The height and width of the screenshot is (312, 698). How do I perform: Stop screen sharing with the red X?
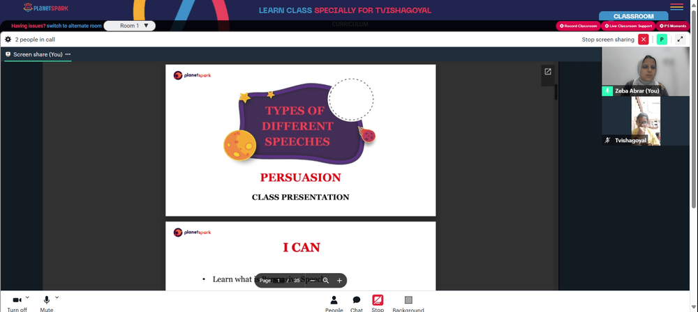(x=644, y=40)
